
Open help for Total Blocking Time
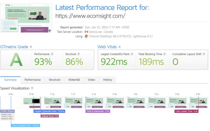click(x=165, y=54)
